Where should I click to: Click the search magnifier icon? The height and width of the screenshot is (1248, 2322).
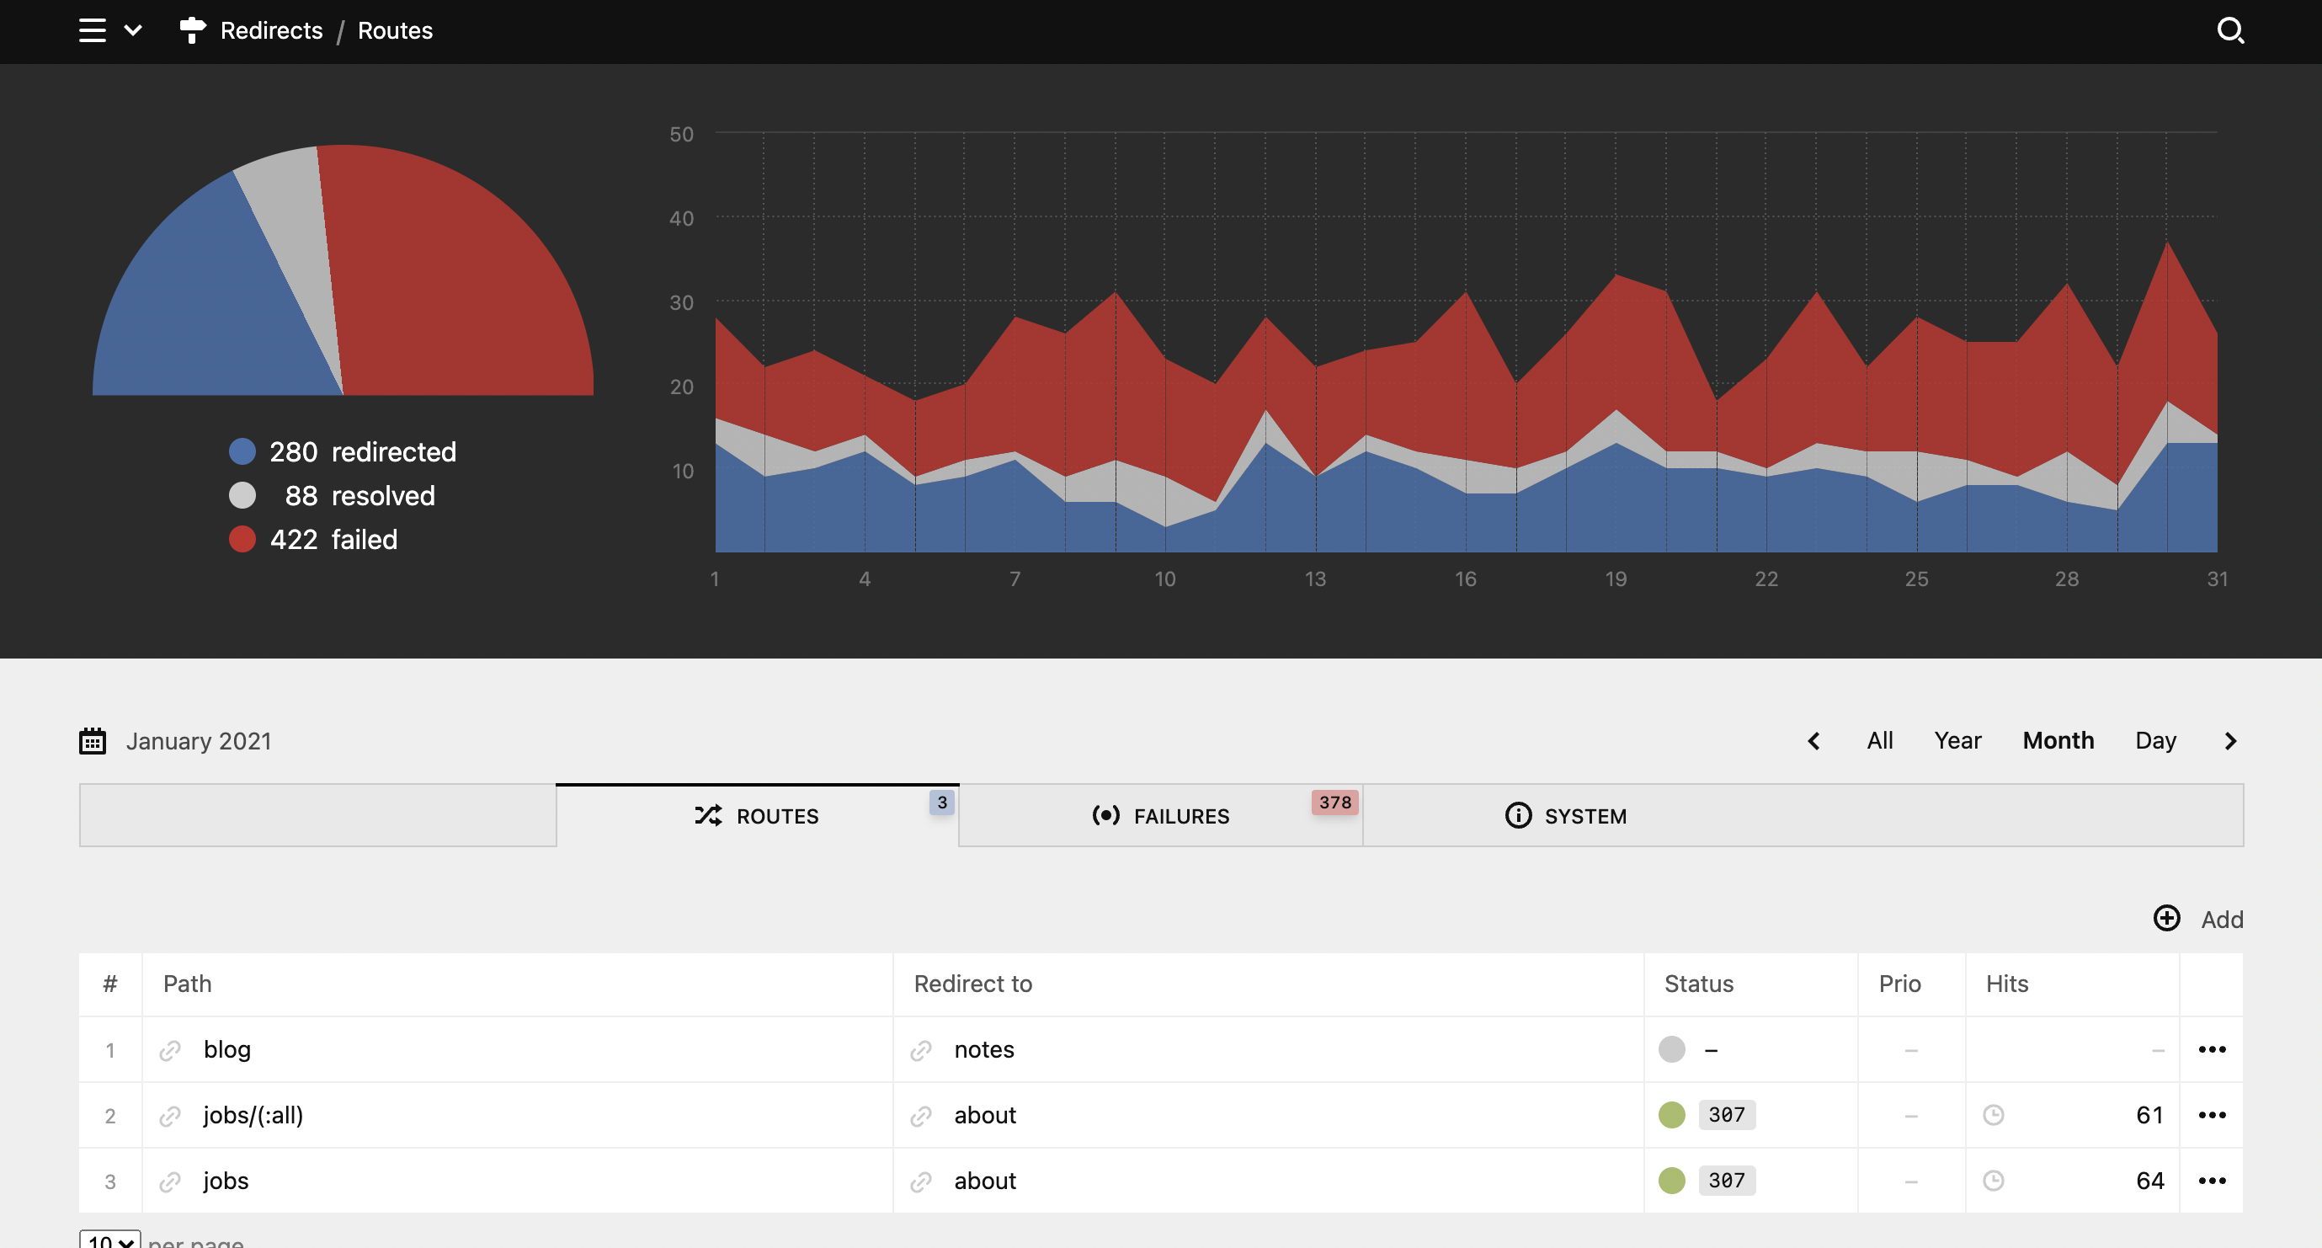pyautogui.click(x=2229, y=30)
